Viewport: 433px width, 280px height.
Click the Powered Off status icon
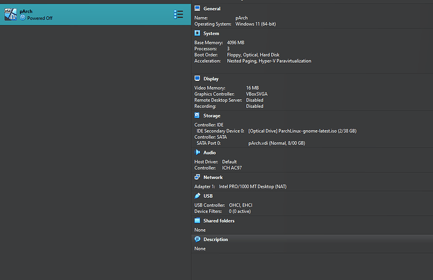point(23,18)
